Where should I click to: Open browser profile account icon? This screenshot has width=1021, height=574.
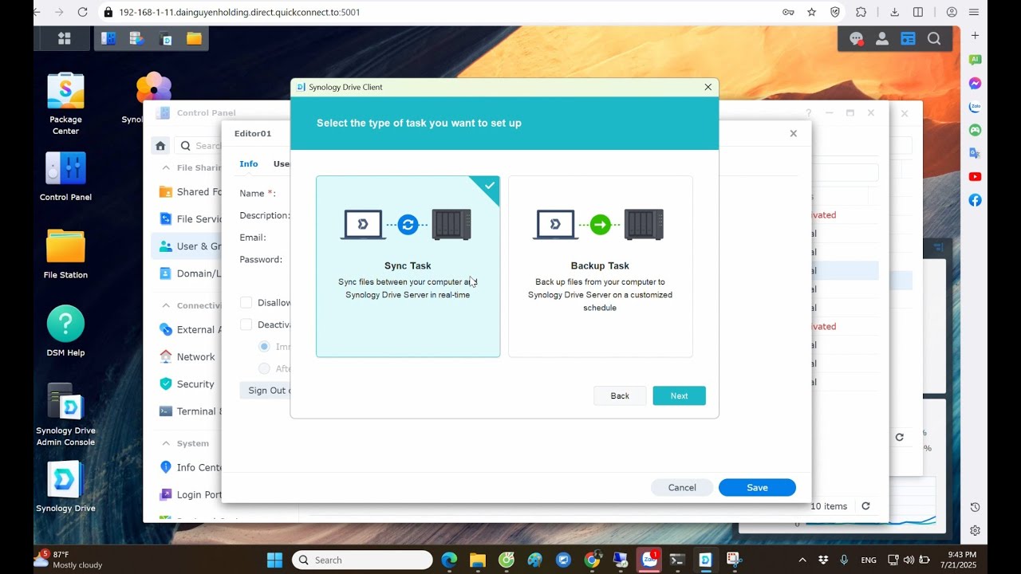(952, 12)
